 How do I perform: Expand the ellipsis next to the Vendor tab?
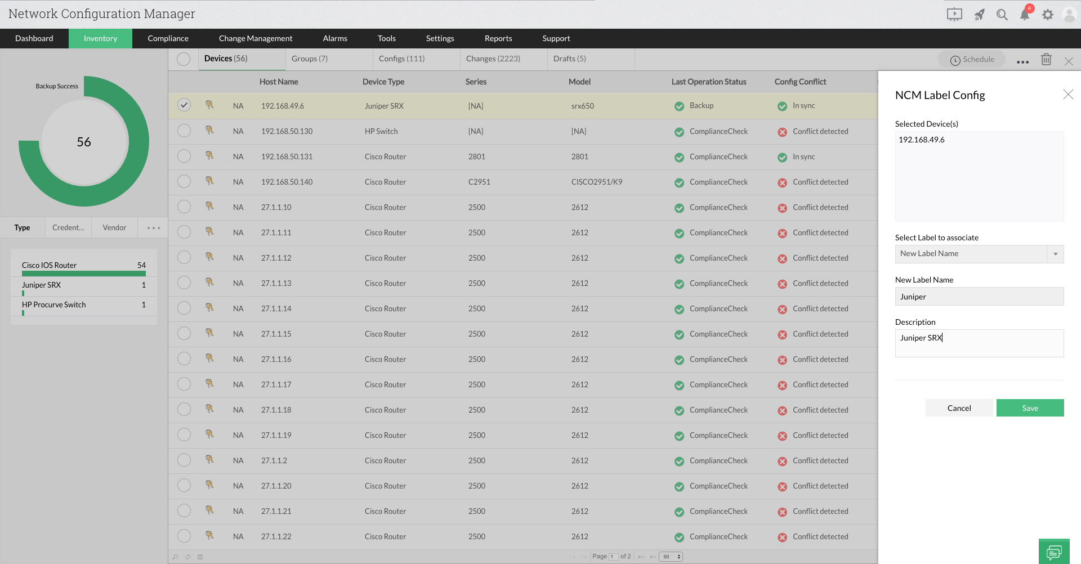pyautogui.click(x=152, y=227)
